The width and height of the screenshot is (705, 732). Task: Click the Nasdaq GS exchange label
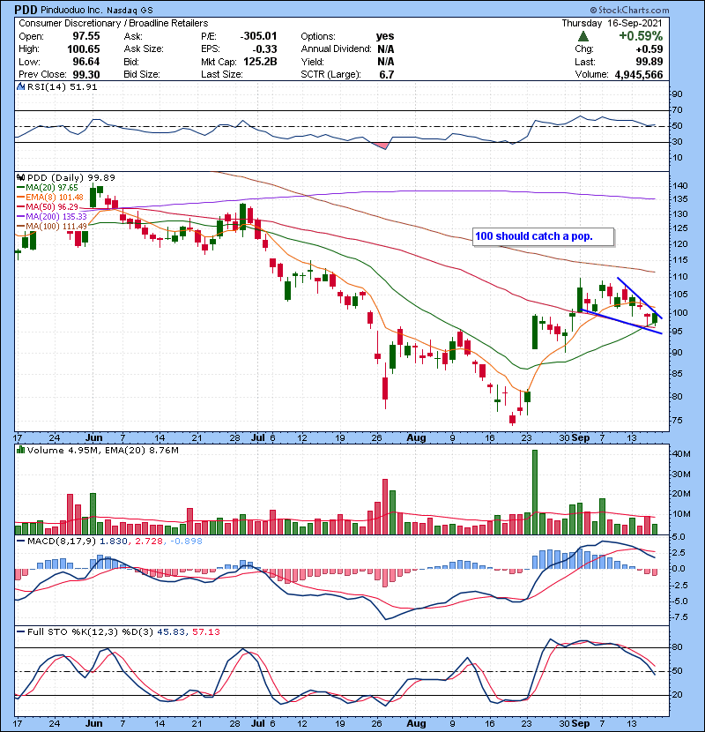(130, 11)
